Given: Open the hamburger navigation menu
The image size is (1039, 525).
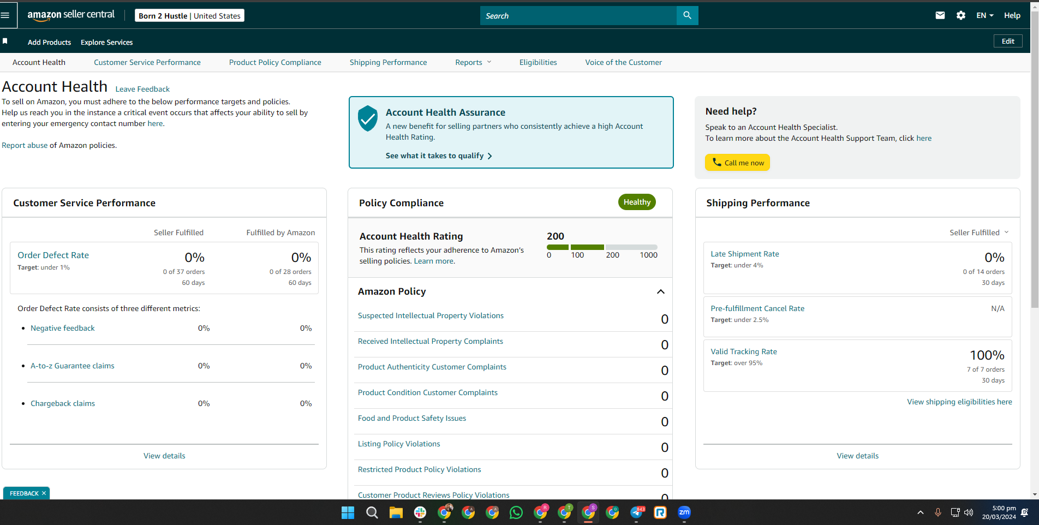Looking at the screenshot, I should point(5,15).
